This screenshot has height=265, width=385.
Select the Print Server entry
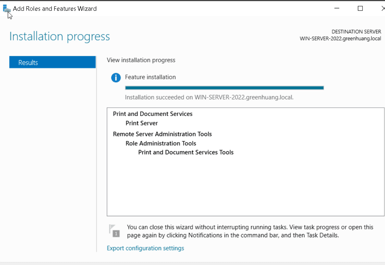(x=142, y=123)
